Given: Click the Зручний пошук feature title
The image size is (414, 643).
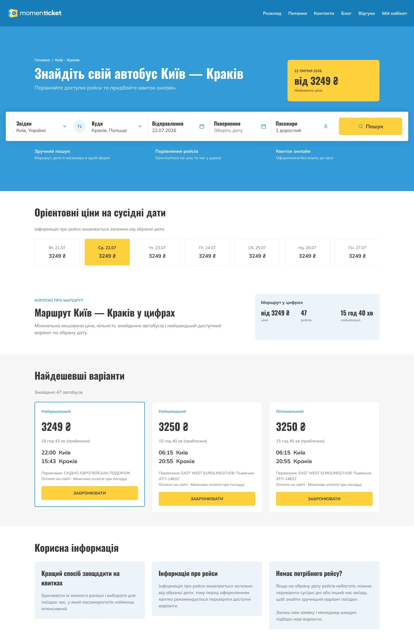Looking at the screenshot, I should coord(52,151).
